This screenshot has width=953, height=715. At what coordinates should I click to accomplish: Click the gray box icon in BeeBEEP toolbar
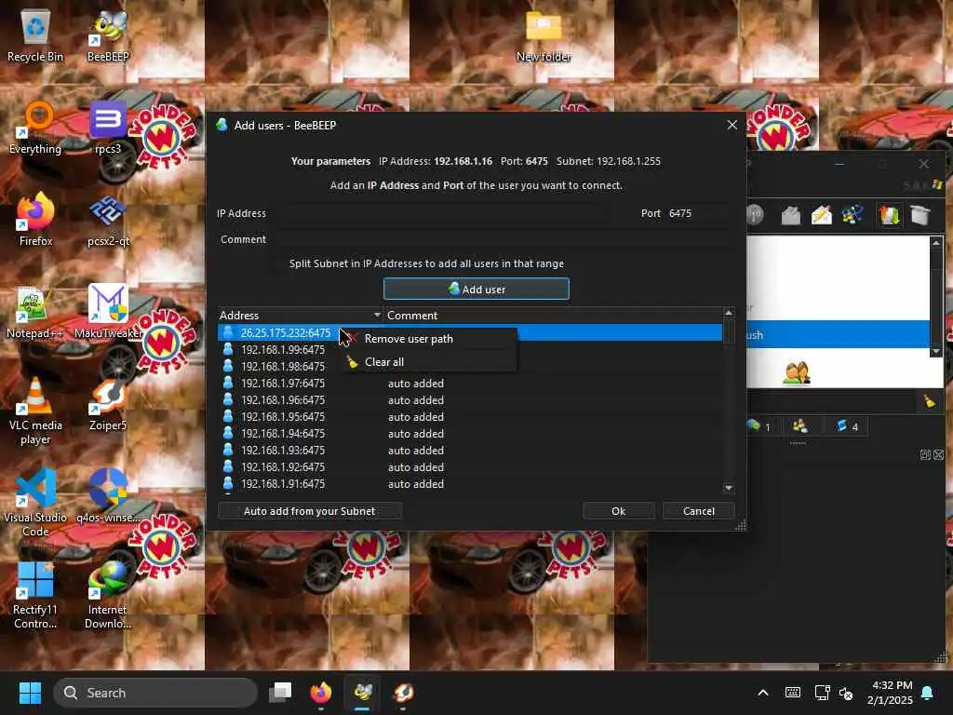point(920,215)
